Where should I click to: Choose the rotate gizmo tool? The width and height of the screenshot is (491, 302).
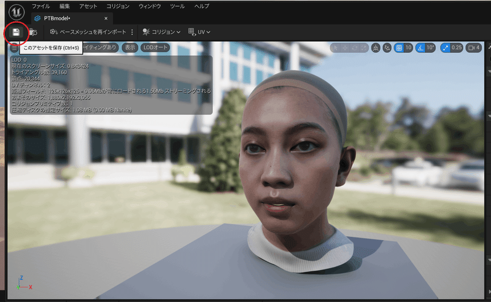point(355,48)
